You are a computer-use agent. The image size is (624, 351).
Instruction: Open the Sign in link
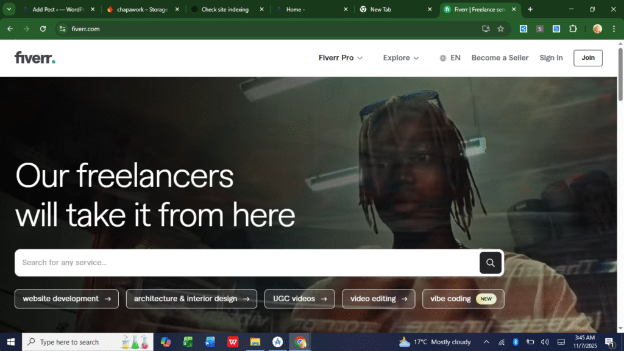click(x=551, y=58)
